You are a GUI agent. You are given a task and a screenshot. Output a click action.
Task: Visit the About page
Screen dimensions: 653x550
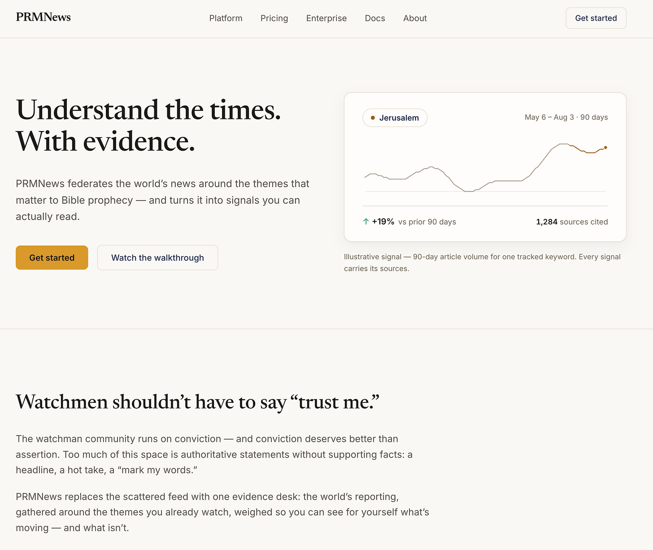click(415, 18)
